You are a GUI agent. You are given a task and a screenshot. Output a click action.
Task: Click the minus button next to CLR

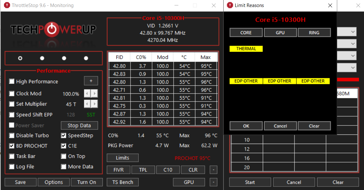coord(213,170)
